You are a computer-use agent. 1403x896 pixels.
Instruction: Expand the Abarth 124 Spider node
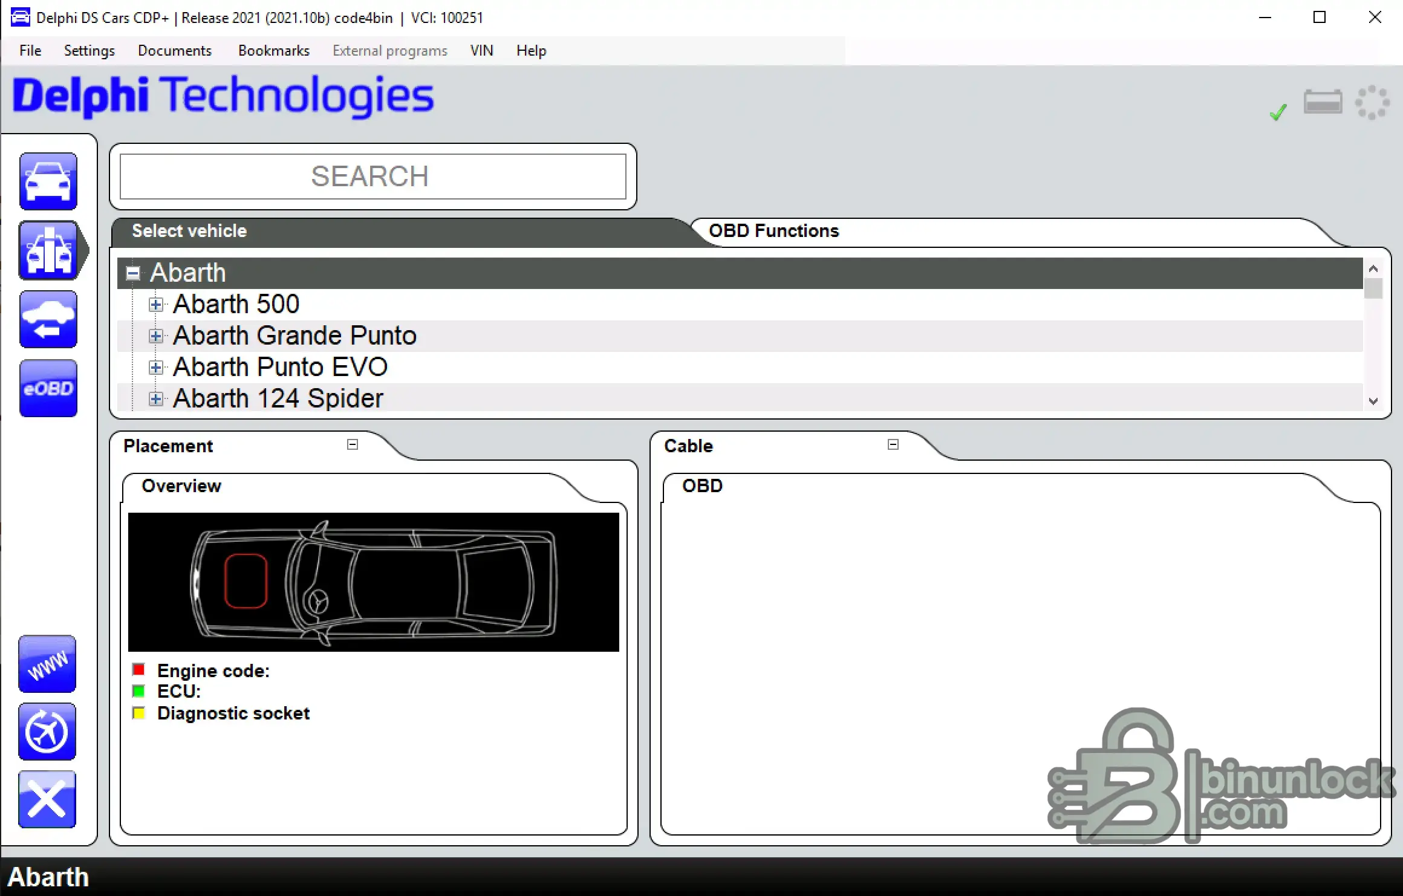click(x=156, y=399)
